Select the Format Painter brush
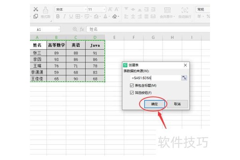This screenshot has height=160, width=240. click(46, 10)
